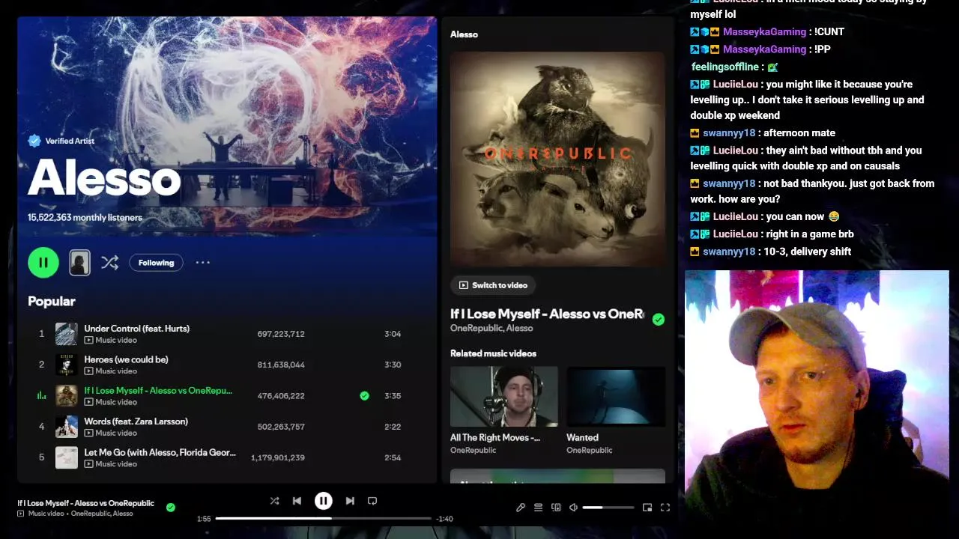This screenshot has width=959, height=539.
Task: Click the Related music videos heading
Action: click(493, 353)
